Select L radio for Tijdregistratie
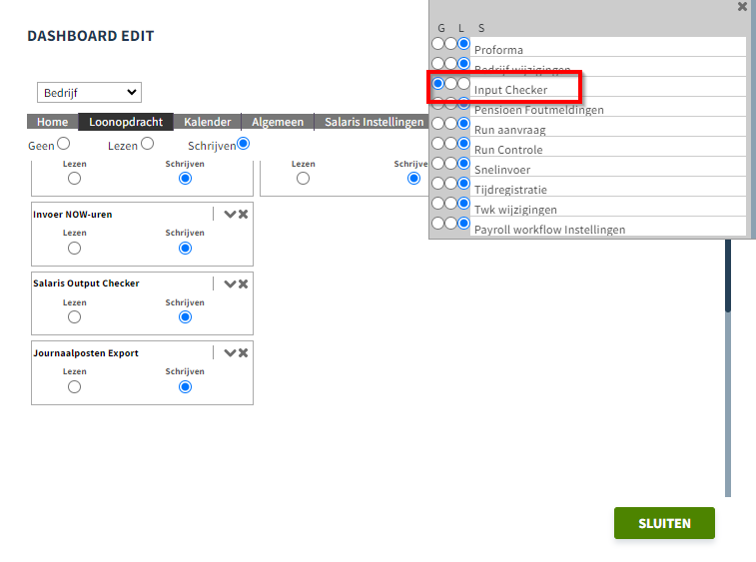The width and height of the screenshot is (756, 562). coord(450,183)
